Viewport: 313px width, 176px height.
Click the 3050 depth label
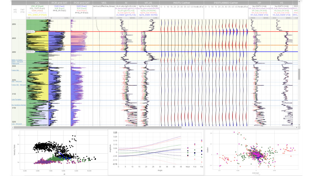(14, 80)
